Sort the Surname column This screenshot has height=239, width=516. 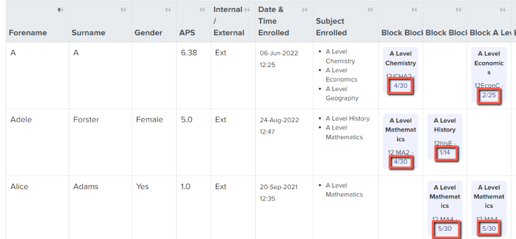point(123,10)
